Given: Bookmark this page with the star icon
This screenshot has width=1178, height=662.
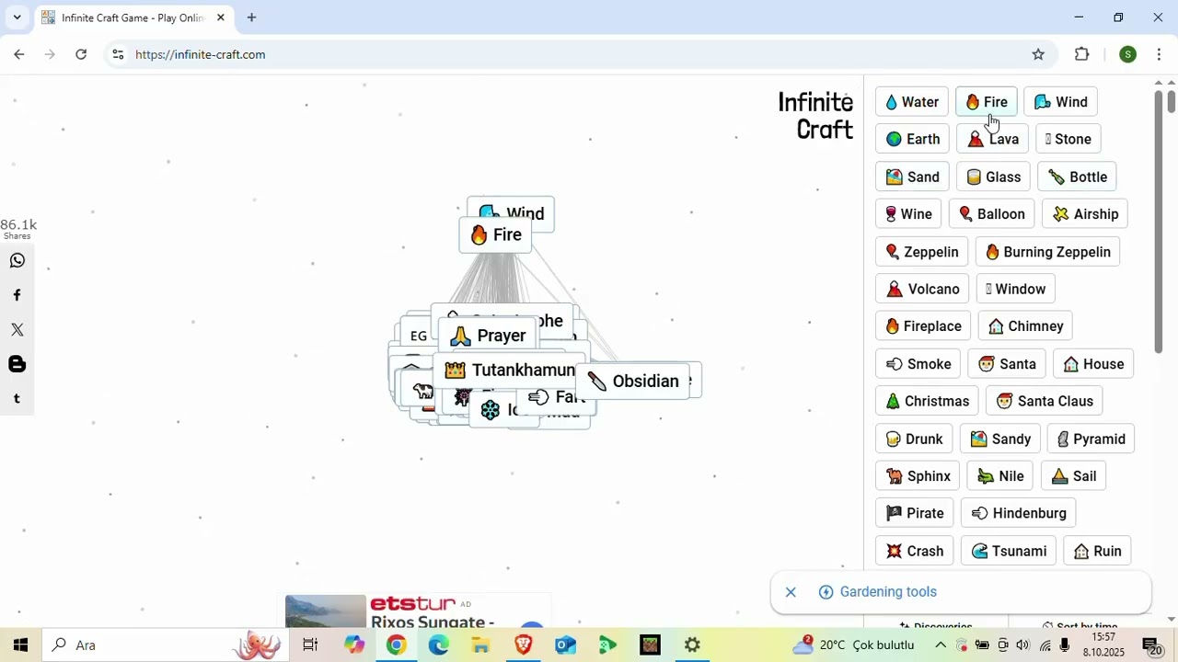Looking at the screenshot, I should click(x=1038, y=54).
